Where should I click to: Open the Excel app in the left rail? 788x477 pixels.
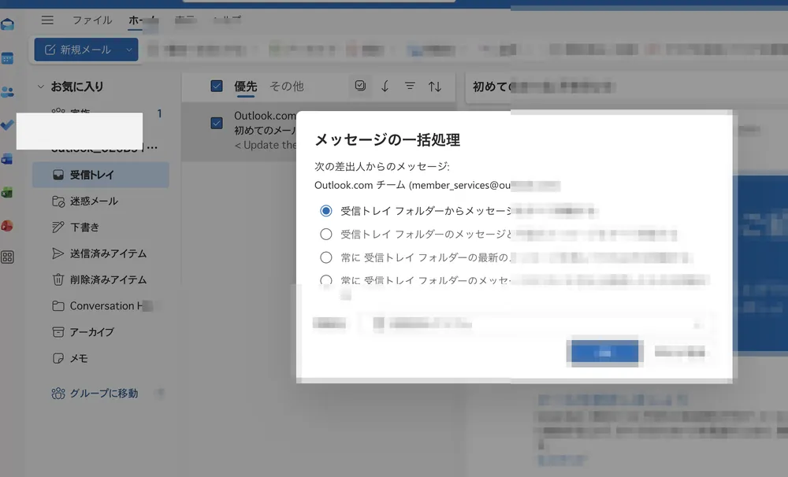[7, 192]
